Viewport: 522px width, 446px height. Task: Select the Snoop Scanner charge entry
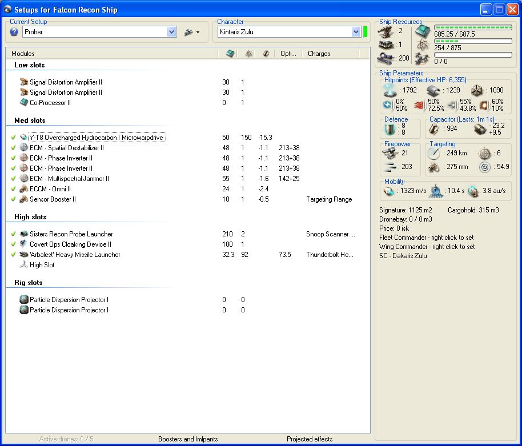pyautogui.click(x=330, y=234)
